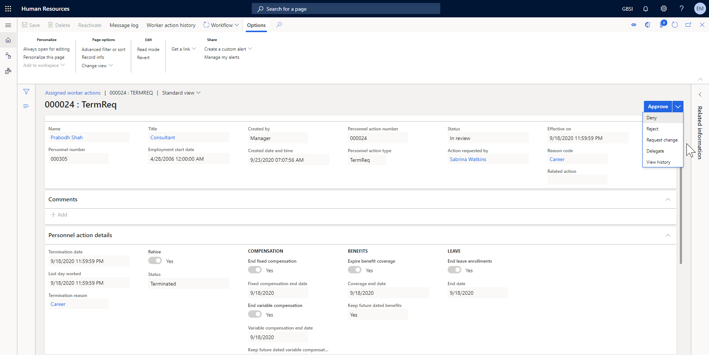Open page in a new window icon
The width and height of the screenshot is (709, 355).
(688, 25)
